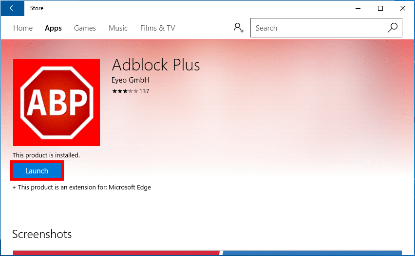Click the star rating with 137 reviews
The width and height of the screenshot is (415, 256).
[131, 91]
